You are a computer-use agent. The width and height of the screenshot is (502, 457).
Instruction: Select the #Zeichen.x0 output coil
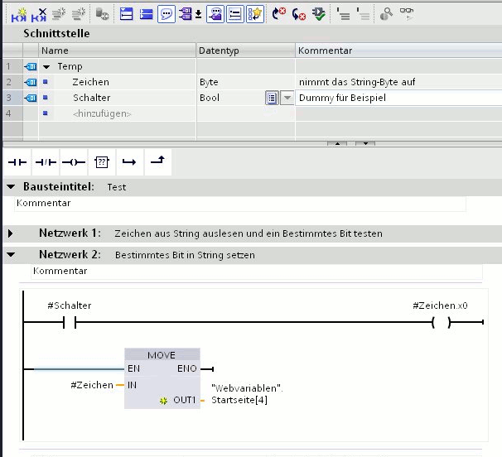click(x=442, y=322)
